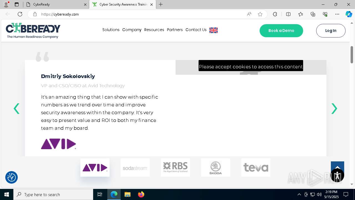Toggle split screen view icon
Image resolution: width=355 pixels, height=200 pixels.
pos(288,14)
